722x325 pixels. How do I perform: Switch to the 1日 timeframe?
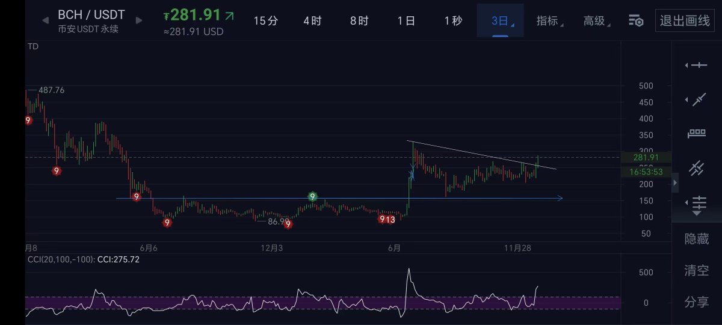[x=406, y=21]
